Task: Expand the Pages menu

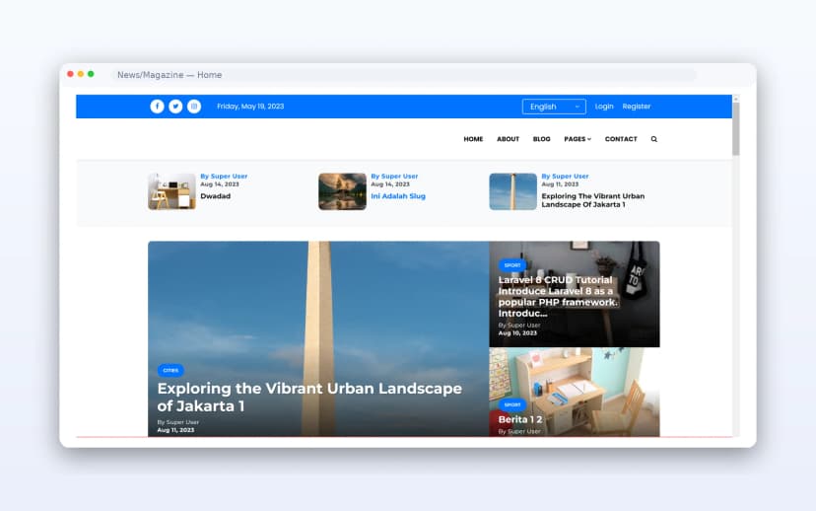Action: [x=578, y=139]
